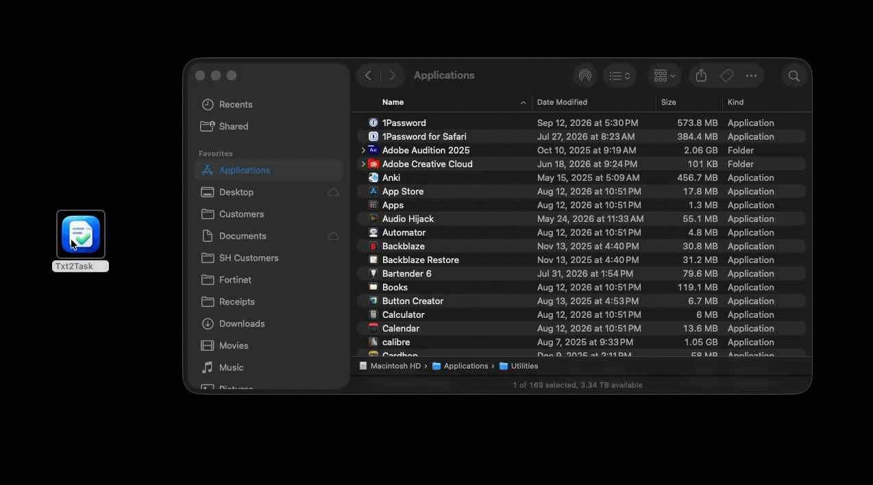The width and height of the screenshot is (873, 485).
Task: Select the Apps application icon
Action: [373, 205]
